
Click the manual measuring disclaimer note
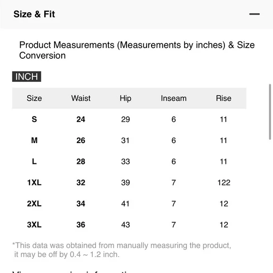[122, 250]
